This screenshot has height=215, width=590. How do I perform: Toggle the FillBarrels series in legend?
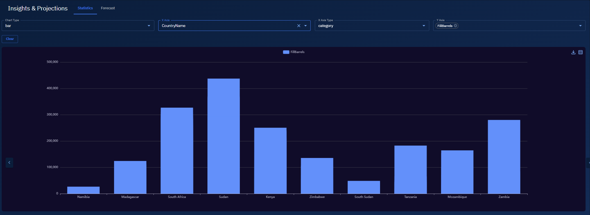coord(293,52)
